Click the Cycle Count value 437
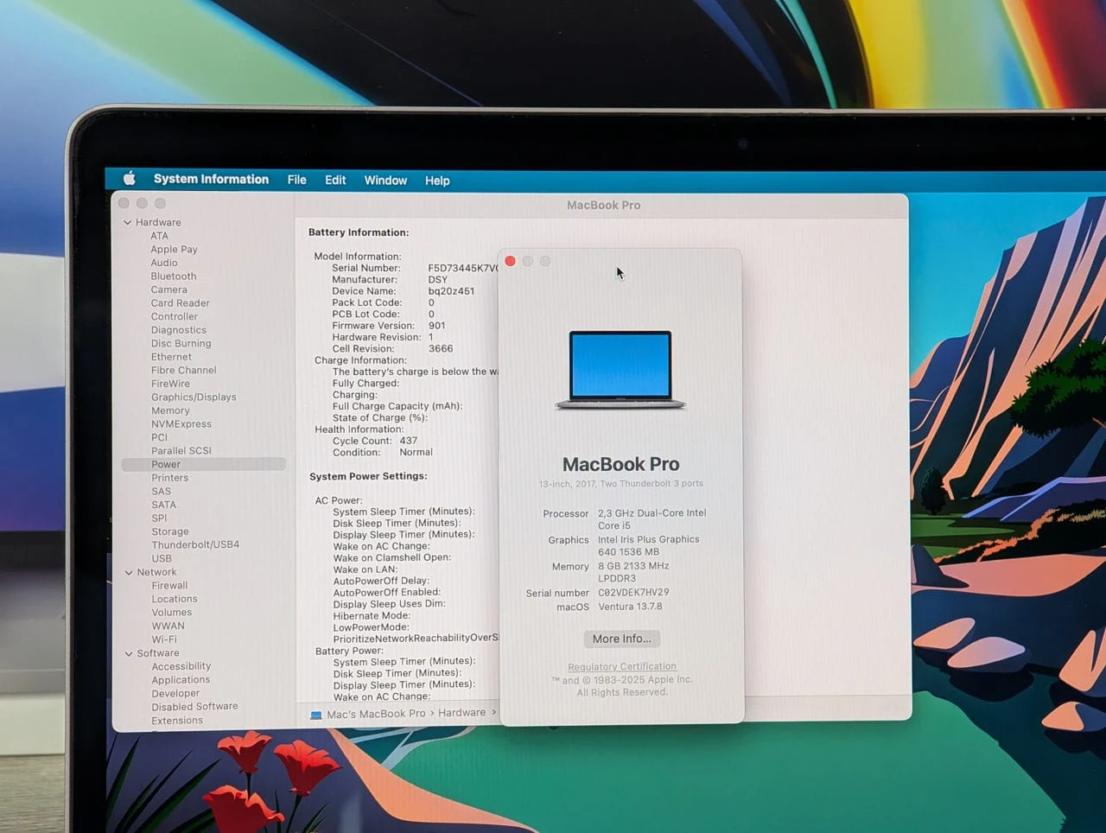 point(408,441)
